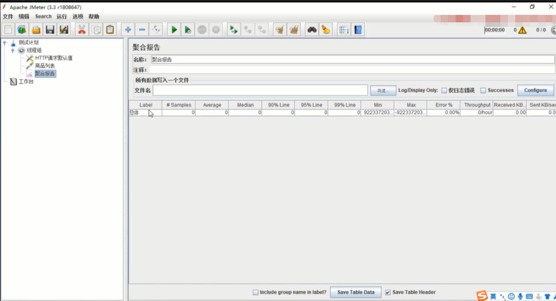Viewport: 556px width, 301px height.
Task: Paste element using the clipboard icon
Action: tap(110, 30)
